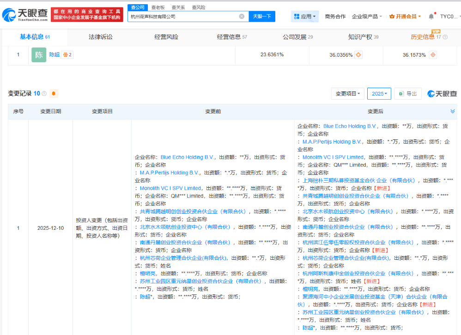Open the 2025 year dropdown
This screenshot has width=461, height=335.
pos(379,94)
